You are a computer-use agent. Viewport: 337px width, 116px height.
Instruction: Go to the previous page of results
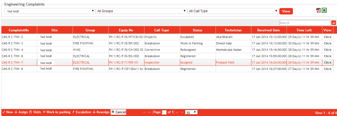[149, 112]
